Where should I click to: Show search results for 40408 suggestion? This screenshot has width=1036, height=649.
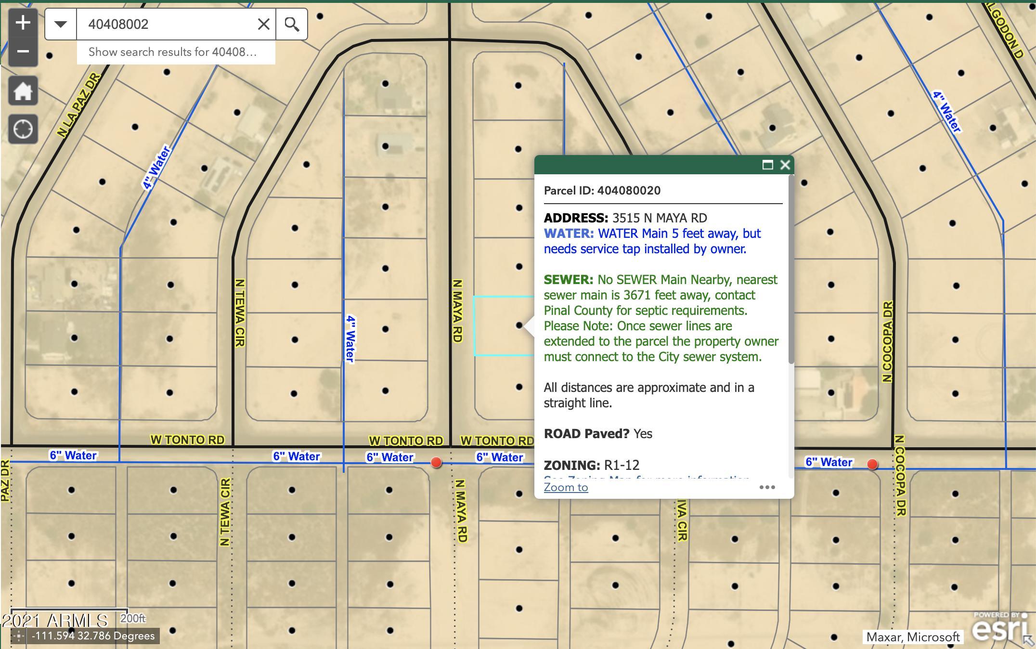176,52
